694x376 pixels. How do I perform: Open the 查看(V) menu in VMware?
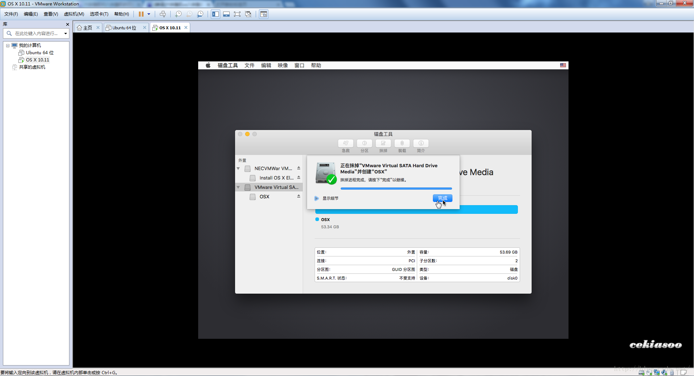(51, 14)
